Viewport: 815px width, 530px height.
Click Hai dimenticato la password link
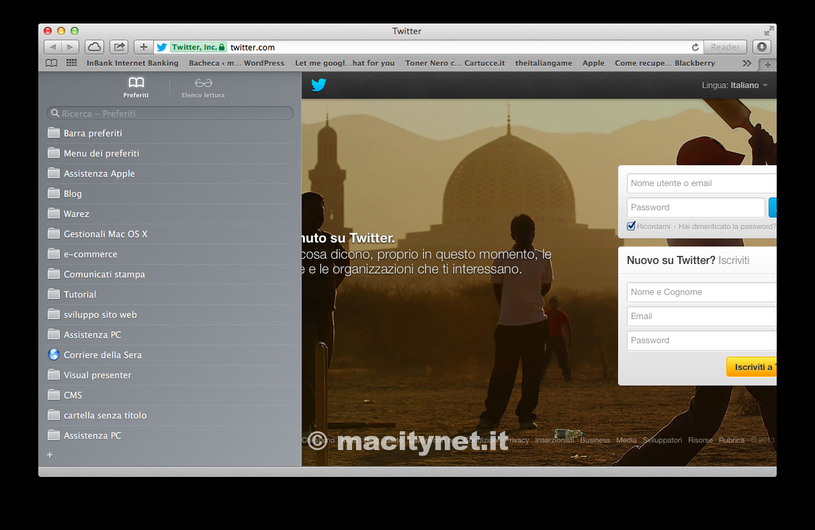tap(727, 226)
